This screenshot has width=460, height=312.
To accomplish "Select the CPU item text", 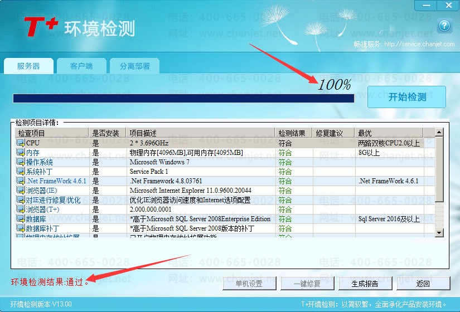I will [33, 143].
